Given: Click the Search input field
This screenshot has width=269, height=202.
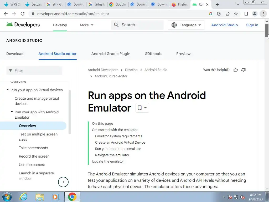Looking at the screenshot, I should (x=137, y=25).
